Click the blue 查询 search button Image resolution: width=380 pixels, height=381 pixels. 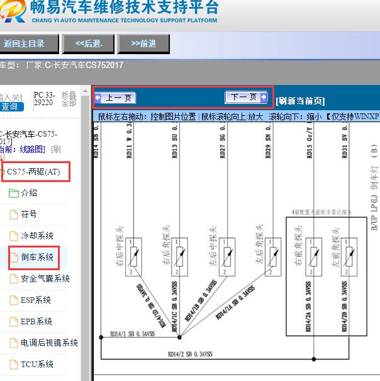point(11,106)
